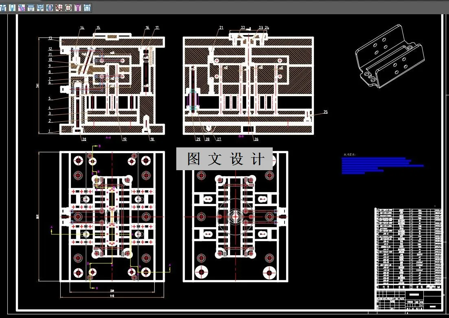Click the 250 width dimension below the plan view
Image resolution: width=449 pixels, height=318 pixels.
coord(112,290)
